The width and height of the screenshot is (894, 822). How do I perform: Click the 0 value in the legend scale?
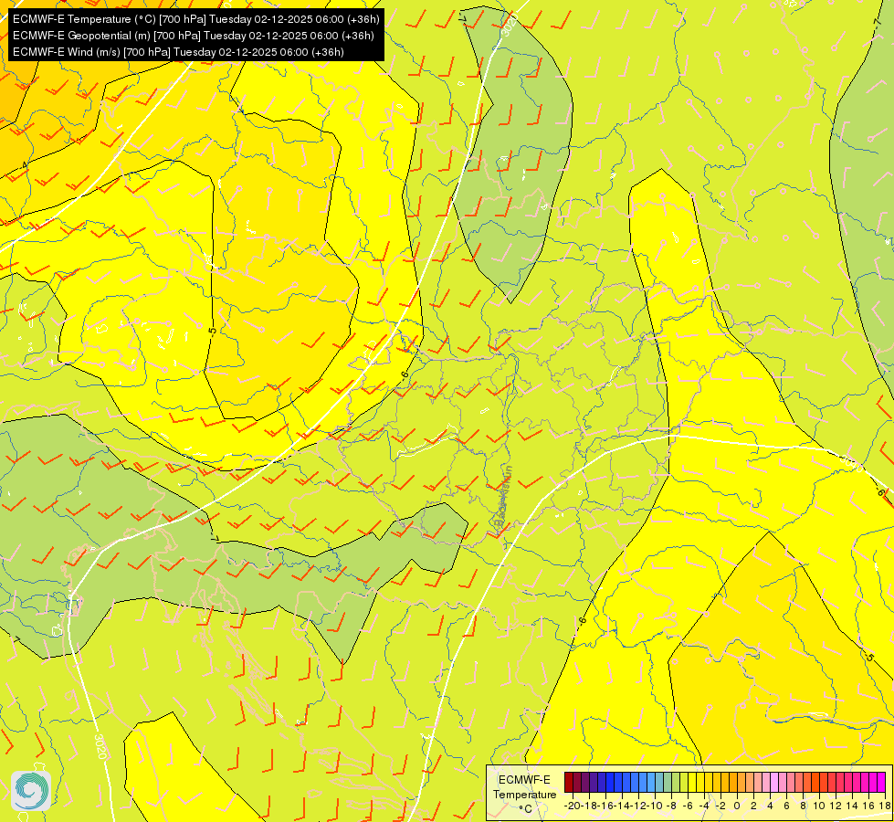coord(737,806)
